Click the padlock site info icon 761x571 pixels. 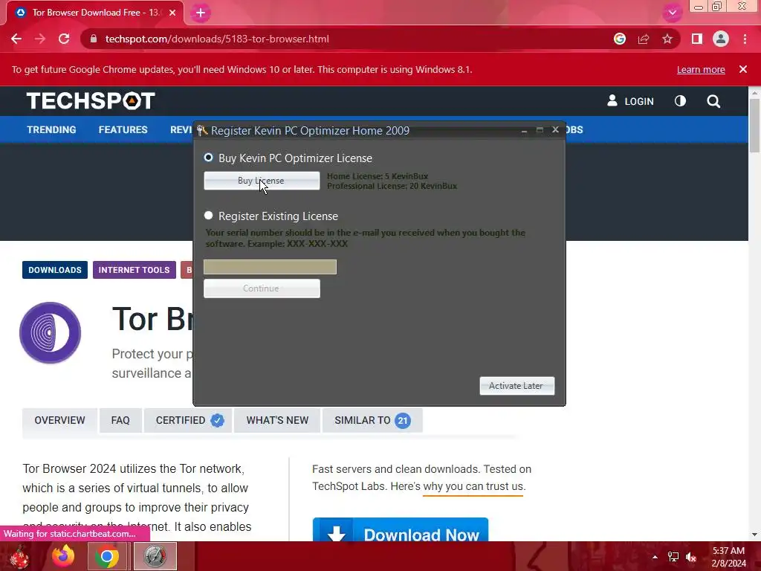(x=94, y=39)
